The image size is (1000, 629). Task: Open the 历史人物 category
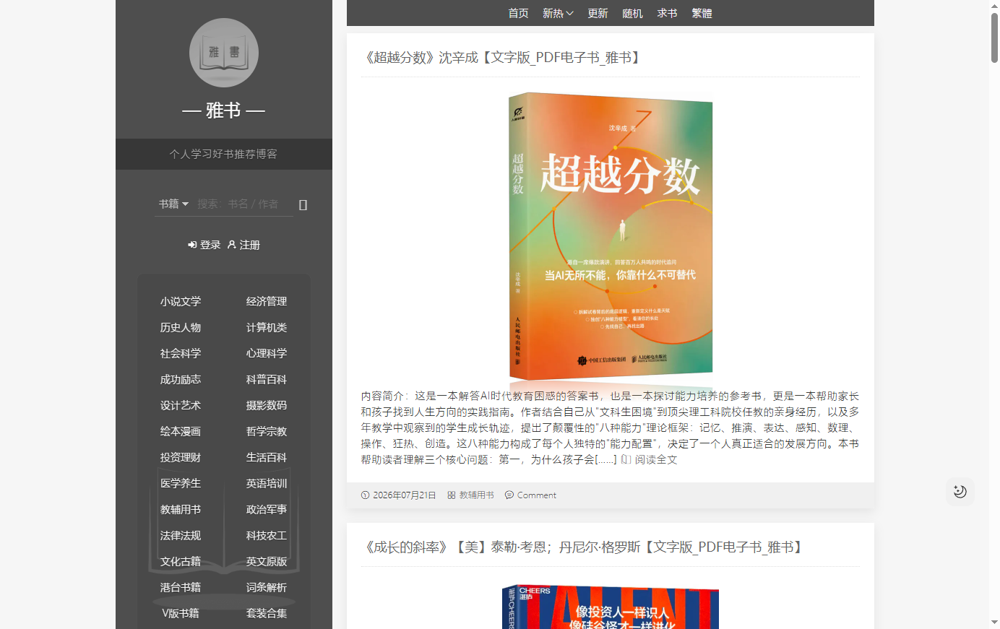pyautogui.click(x=181, y=327)
